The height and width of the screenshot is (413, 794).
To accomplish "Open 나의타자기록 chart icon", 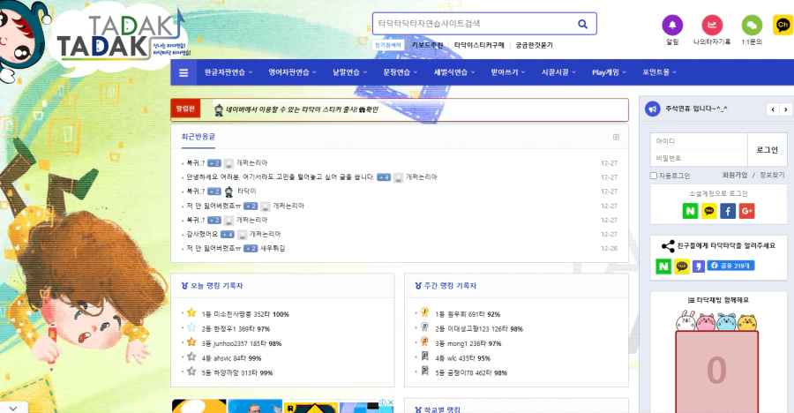I will pyautogui.click(x=712, y=25).
